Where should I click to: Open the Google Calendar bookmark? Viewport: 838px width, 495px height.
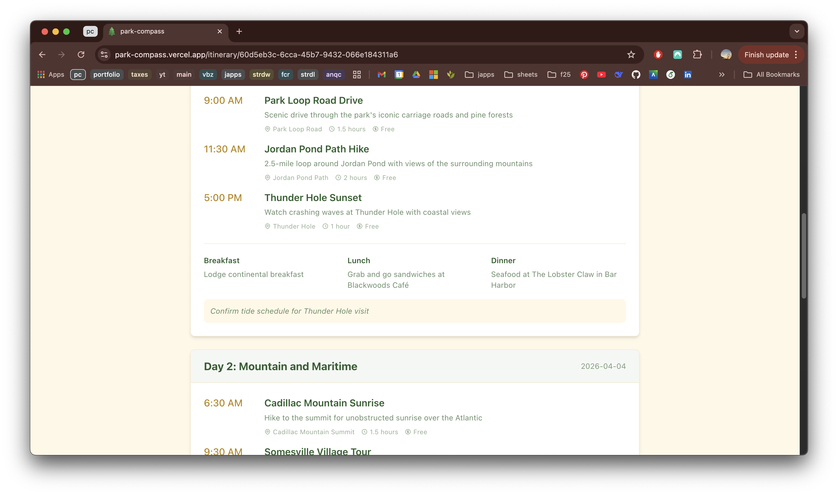399,74
